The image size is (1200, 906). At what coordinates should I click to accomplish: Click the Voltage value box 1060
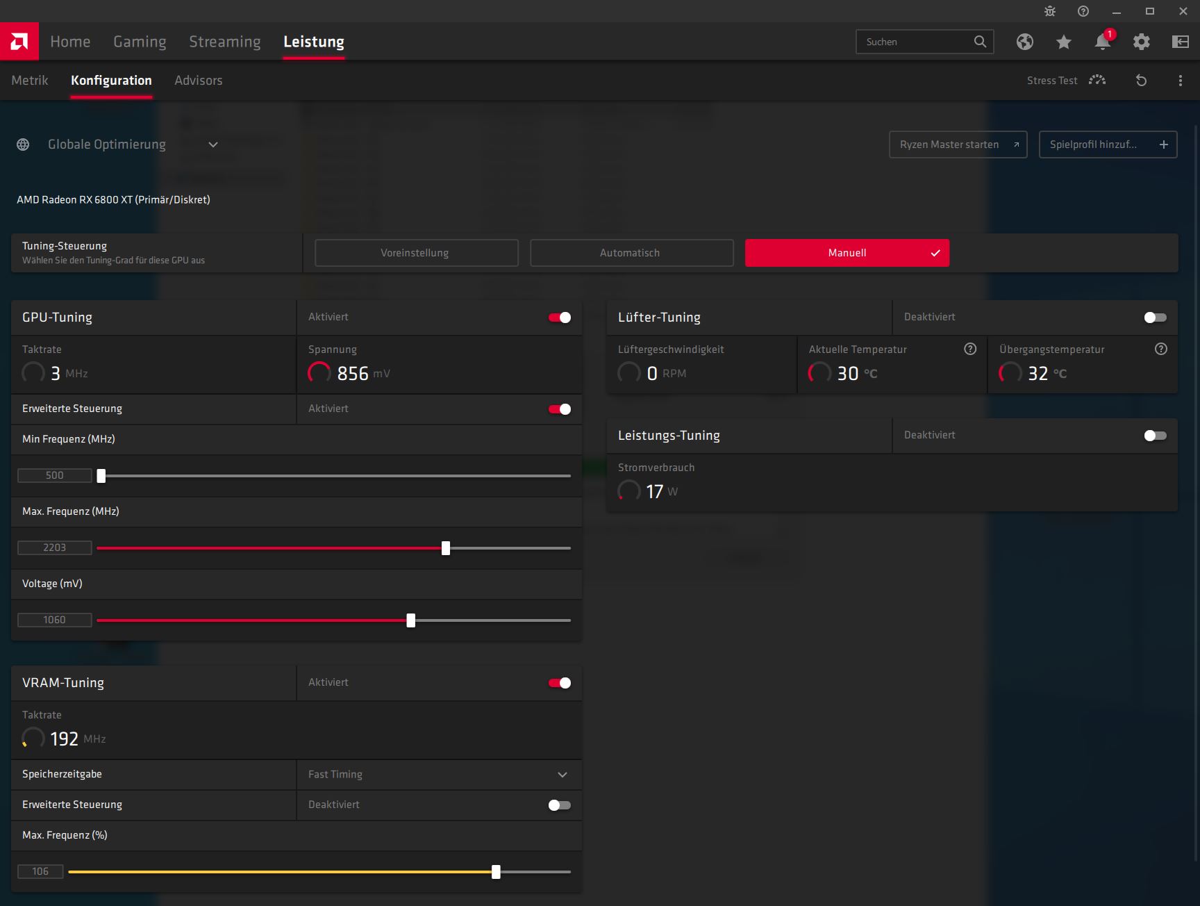click(x=55, y=620)
